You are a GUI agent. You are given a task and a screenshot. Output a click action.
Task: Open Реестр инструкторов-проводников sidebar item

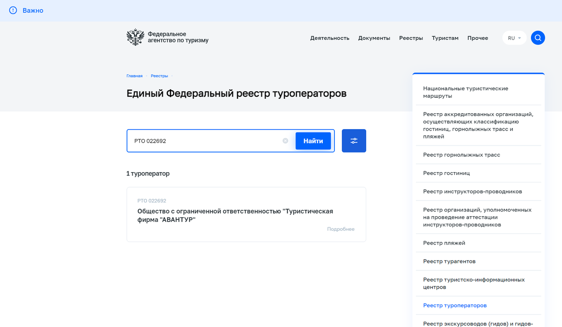click(x=479, y=191)
